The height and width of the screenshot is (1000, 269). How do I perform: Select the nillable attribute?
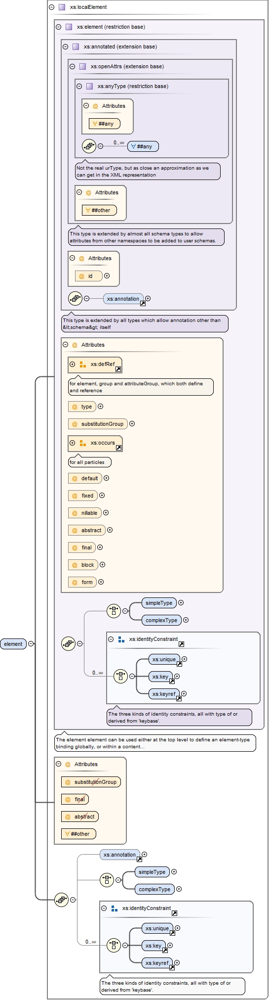pos(85,513)
